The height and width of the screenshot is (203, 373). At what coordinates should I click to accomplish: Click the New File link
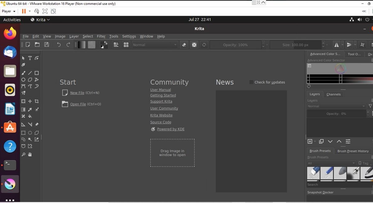[x=77, y=93]
